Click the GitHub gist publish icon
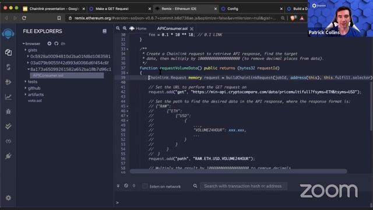 pos(56,44)
